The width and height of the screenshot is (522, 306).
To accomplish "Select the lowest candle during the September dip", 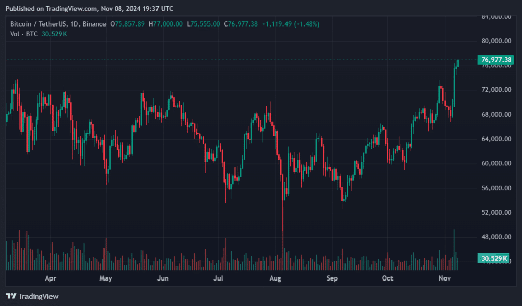I will pyautogui.click(x=343, y=196).
